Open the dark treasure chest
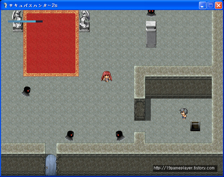 point(195,126)
